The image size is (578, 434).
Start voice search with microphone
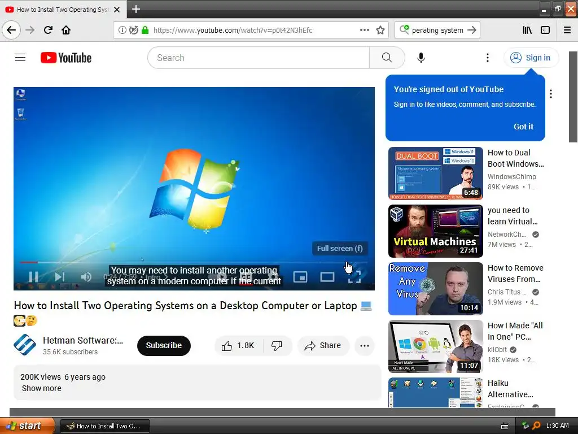(421, 58)
